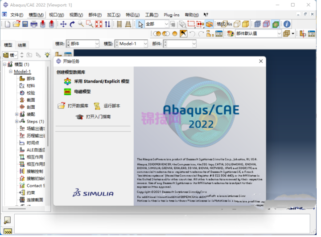Click the blue Information query icon
This screenshot has width=321, height=237.
point(287,24)
